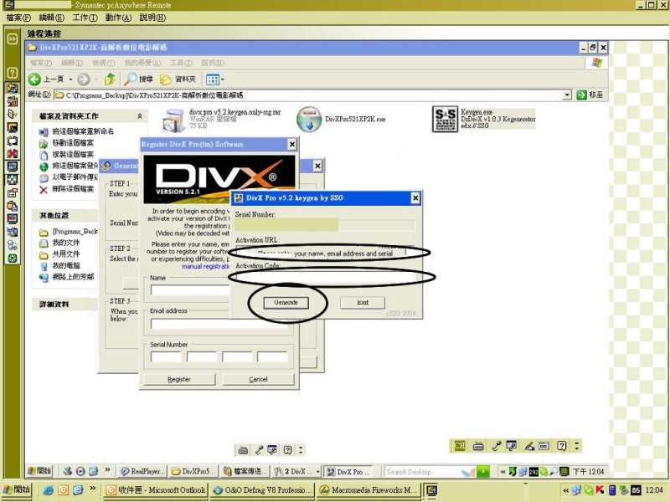The image size is (670, 502).
Task: Switch to RealPlayer taskbar button
Action: 142,471
